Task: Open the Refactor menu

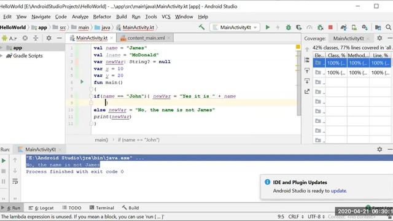Action: click(x=102, y=17)
